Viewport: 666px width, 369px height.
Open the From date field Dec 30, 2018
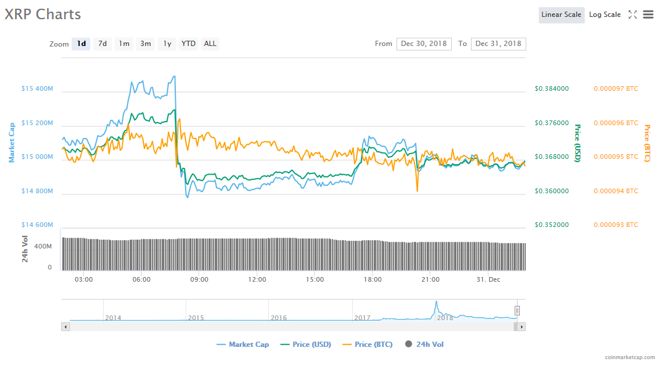(x=424, y=44)
